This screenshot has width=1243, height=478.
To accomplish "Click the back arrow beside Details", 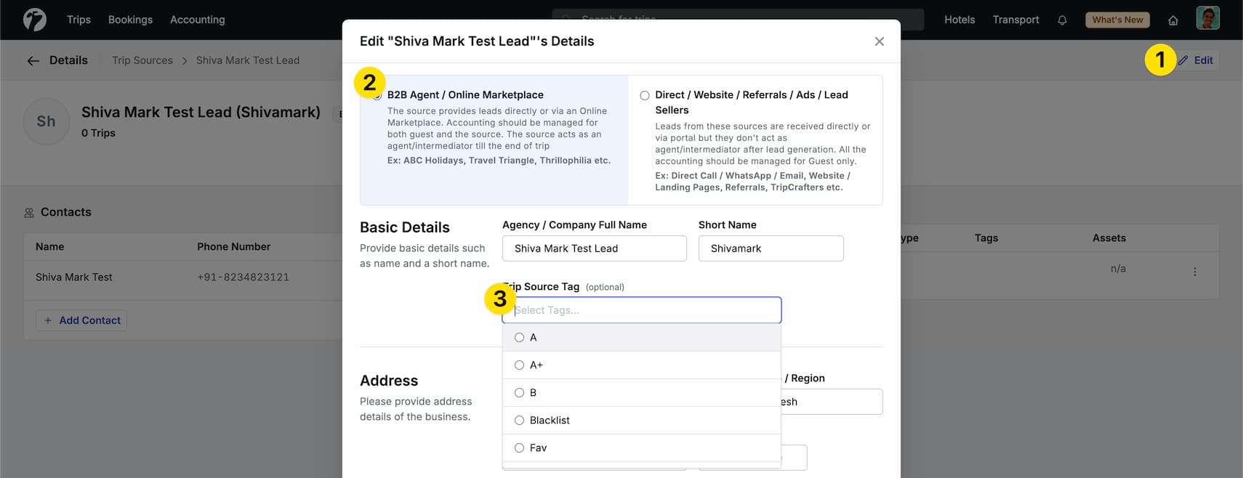I will [33, 61].
